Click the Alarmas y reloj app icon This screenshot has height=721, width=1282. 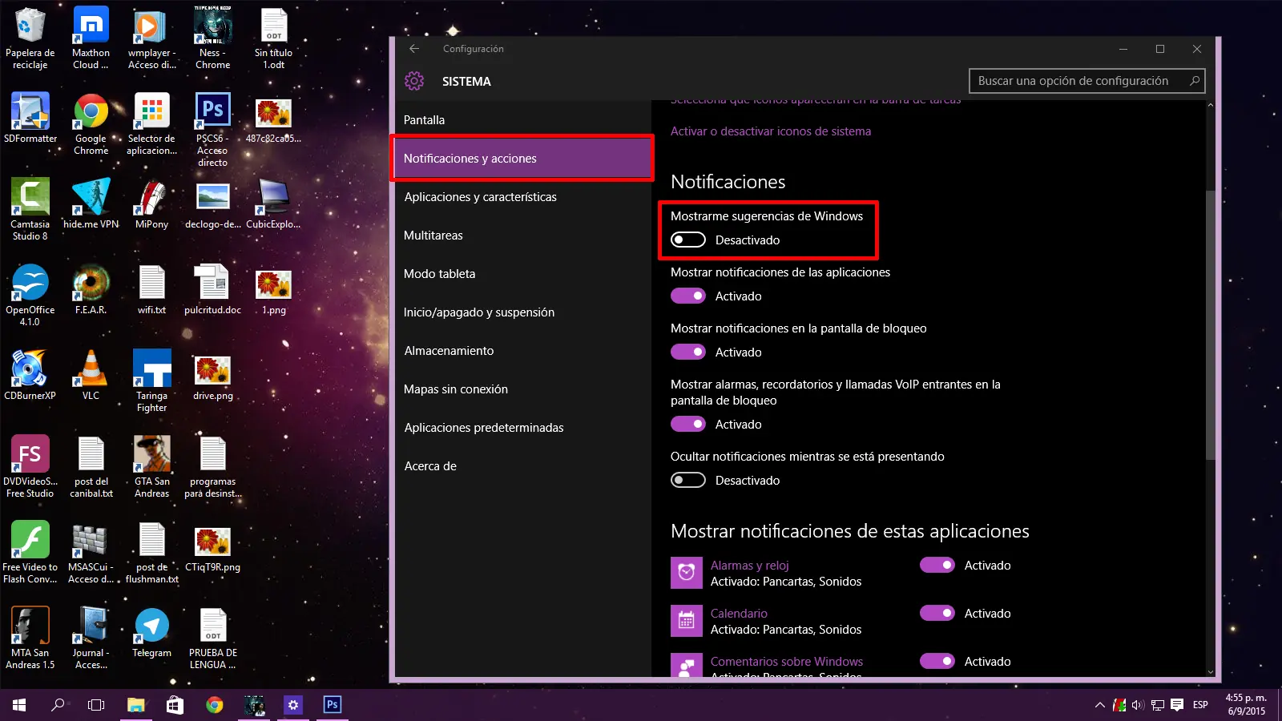point(687,572)
